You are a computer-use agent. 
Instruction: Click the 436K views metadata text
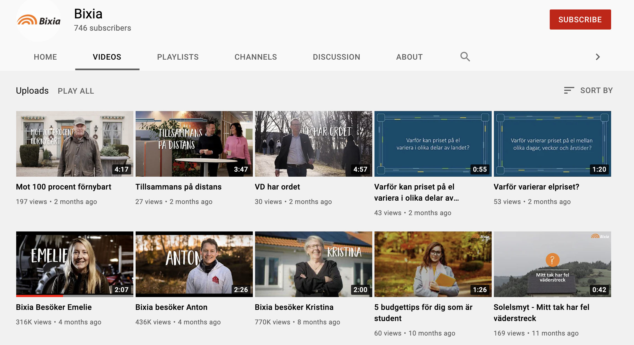(153, 322)
